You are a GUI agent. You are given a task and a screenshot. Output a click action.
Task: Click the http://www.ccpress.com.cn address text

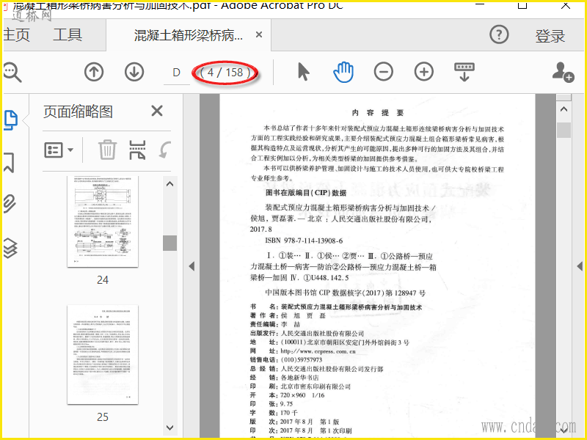[318, 351]
